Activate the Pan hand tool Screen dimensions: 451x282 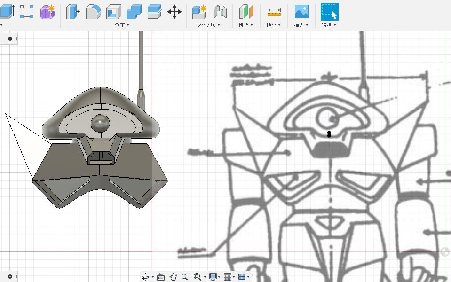[x=173, y=276]
